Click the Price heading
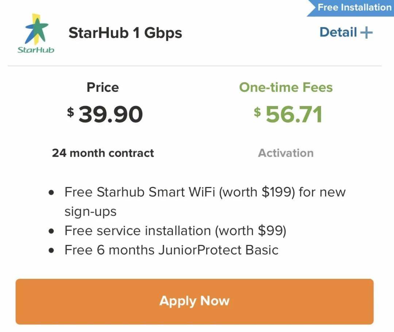This screenshot has width=394, height=332. click(103, 87)
